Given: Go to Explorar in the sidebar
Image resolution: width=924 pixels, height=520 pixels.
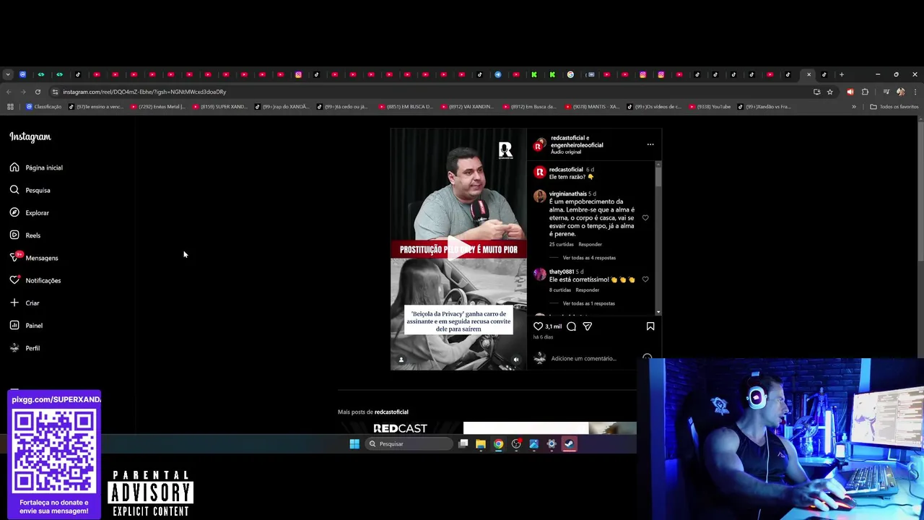Looking at the screenshot, I should click(x=30, y=213).
